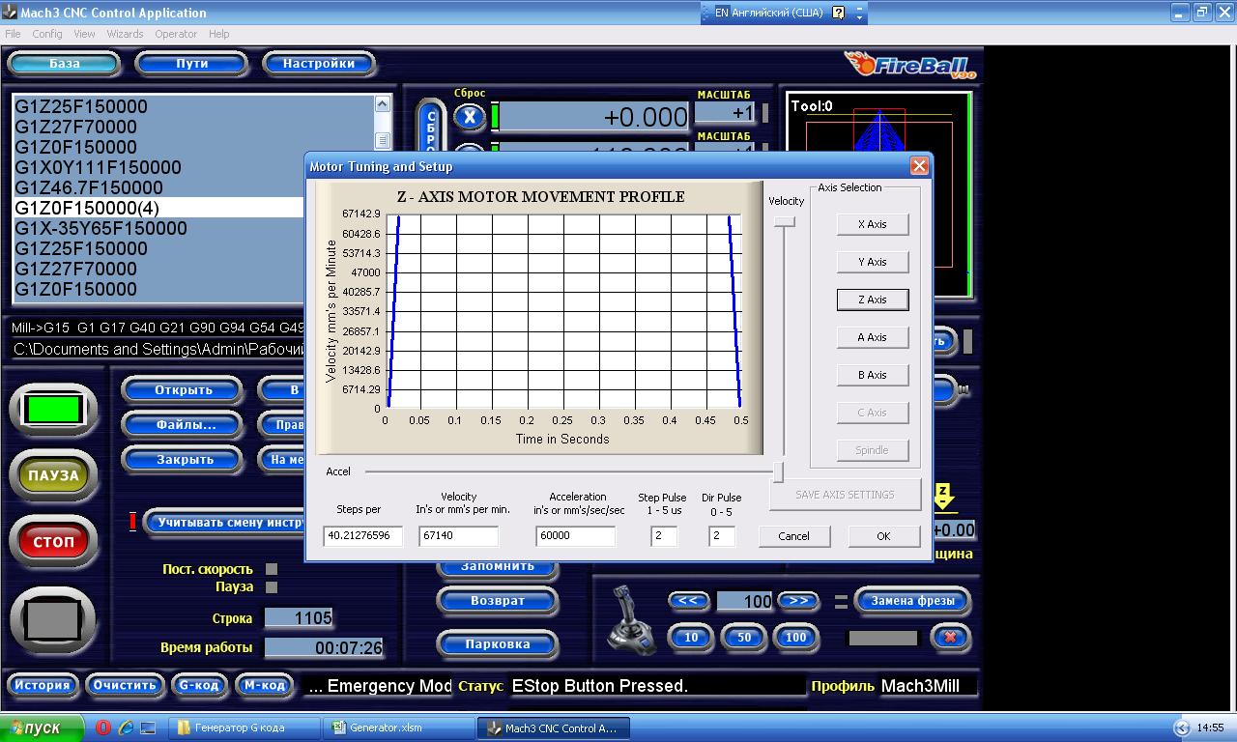The width and height of the screenshot is (1237, 742).
Task: Click the joystick jog icon
Action: (x=628, y=619)
